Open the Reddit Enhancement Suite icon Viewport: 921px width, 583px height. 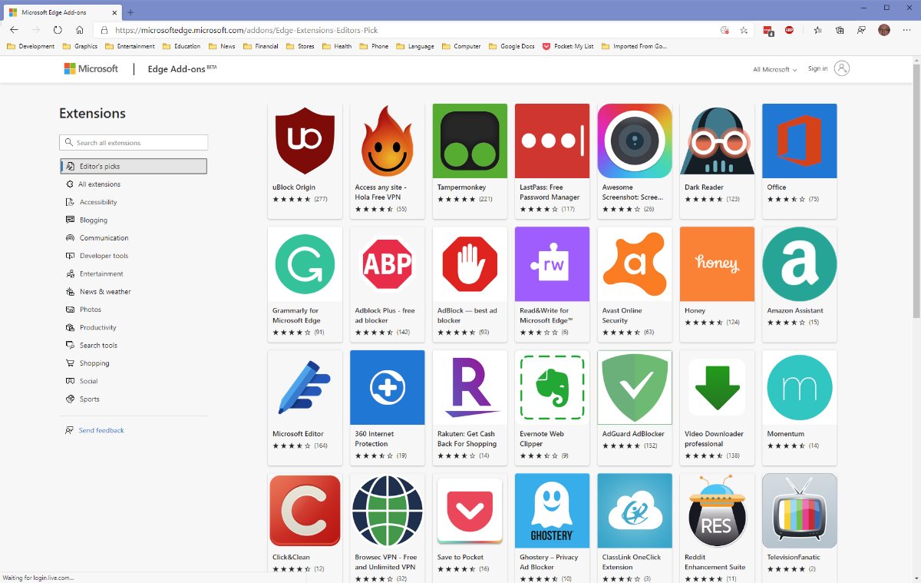pyautogui.click(x=718, y=511)
